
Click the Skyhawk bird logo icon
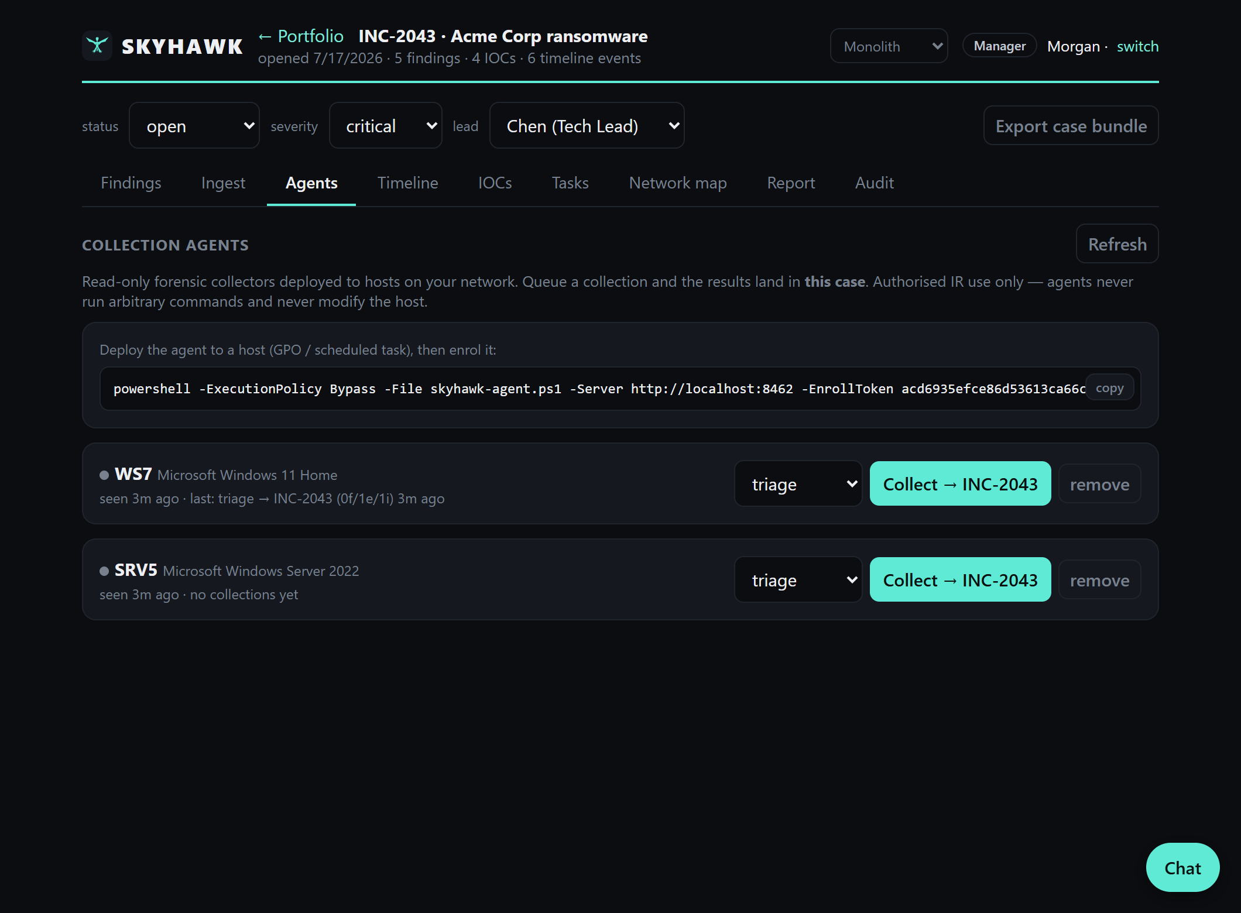coord(97,46)
